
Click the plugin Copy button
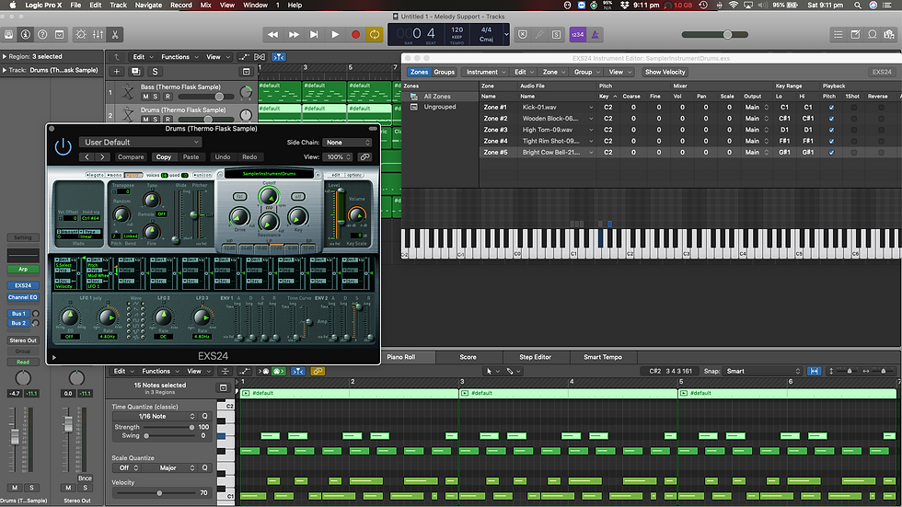coord(164,157)
